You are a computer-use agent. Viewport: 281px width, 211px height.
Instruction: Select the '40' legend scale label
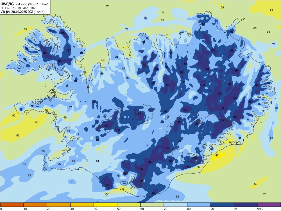point(95,209)
